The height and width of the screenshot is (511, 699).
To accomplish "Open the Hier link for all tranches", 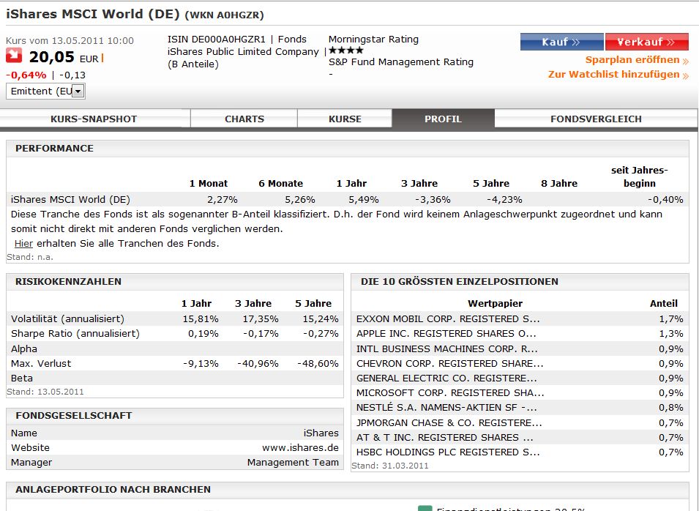I will [x=23, y=244].
